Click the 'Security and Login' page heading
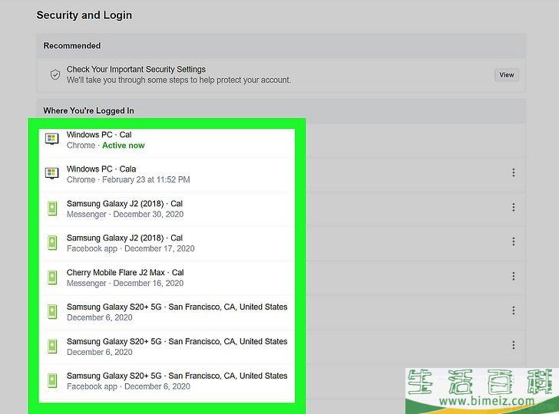The width and height of the screenshot is (559, 414). tap(84, 15)
